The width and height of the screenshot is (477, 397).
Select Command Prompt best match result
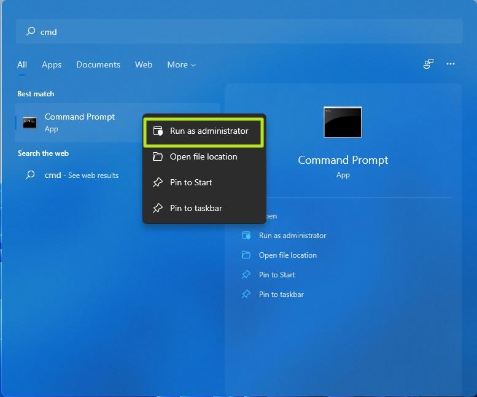79,123
